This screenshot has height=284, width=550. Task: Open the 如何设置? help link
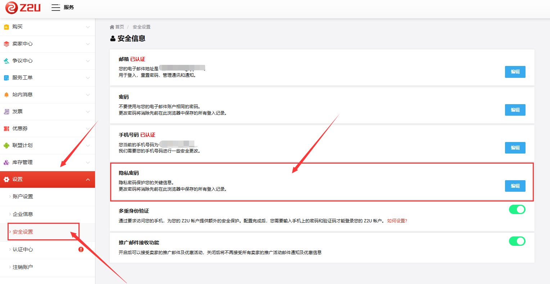[x=397, y=221]
